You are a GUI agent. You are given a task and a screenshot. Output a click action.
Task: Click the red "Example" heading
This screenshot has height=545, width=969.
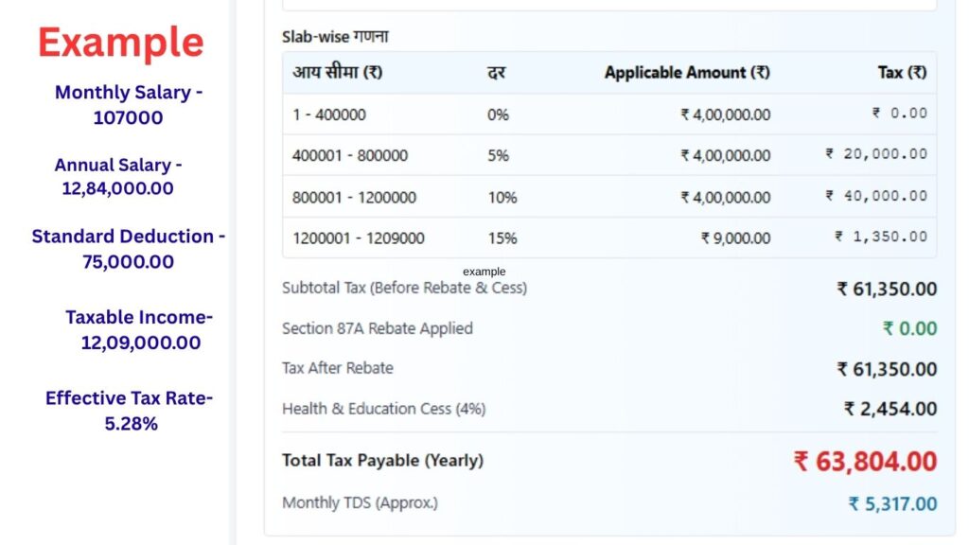tap(120, 43)
